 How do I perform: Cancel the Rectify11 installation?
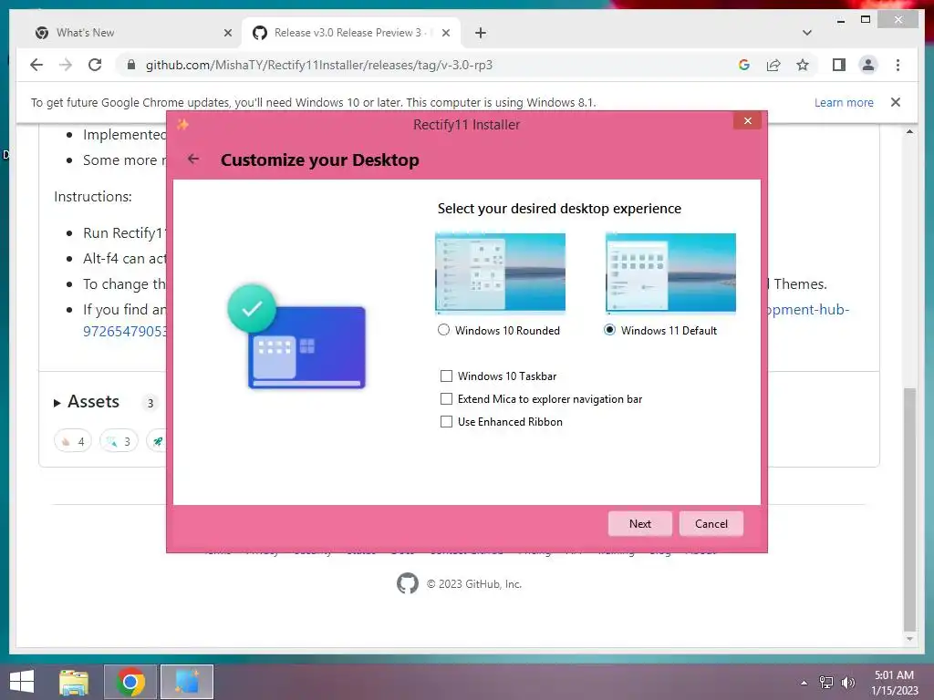point(711,524)
